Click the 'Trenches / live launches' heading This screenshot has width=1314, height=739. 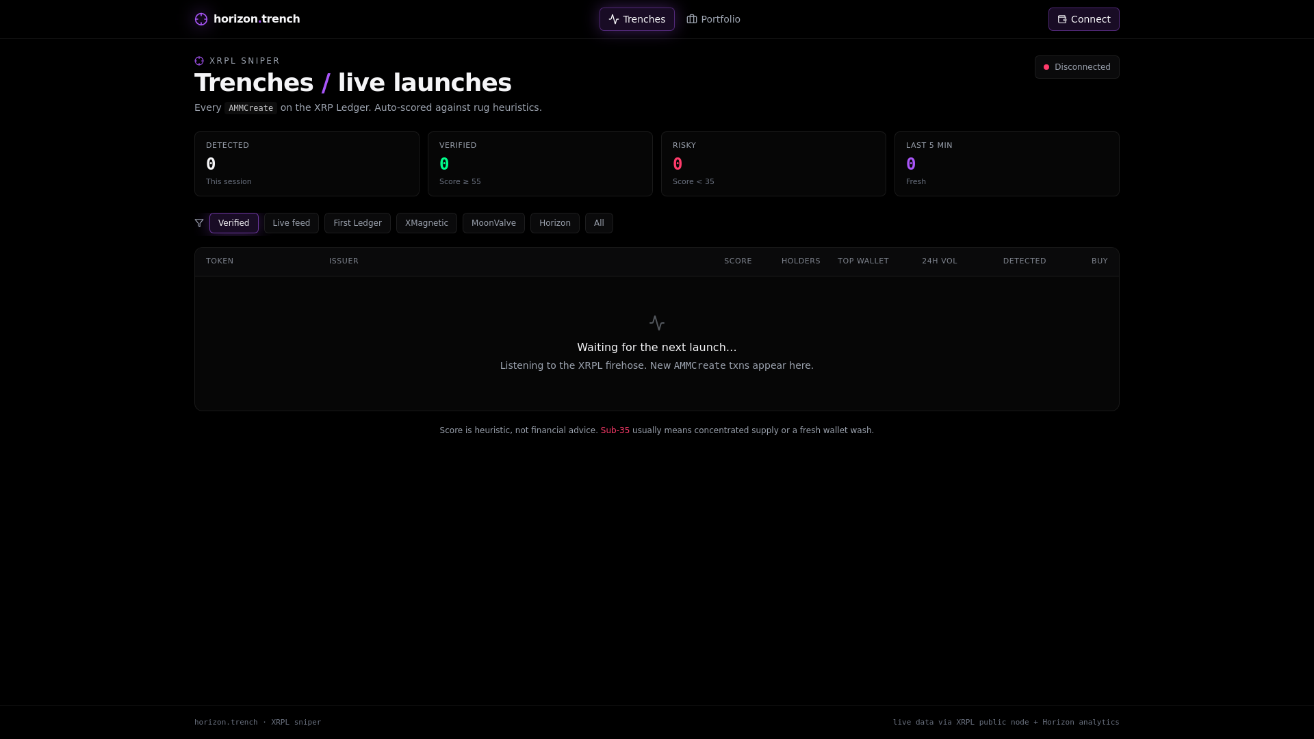353,83
